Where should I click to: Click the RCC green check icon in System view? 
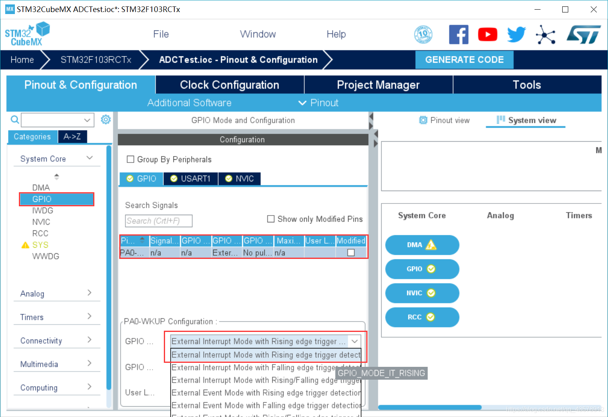coord(430,317)
